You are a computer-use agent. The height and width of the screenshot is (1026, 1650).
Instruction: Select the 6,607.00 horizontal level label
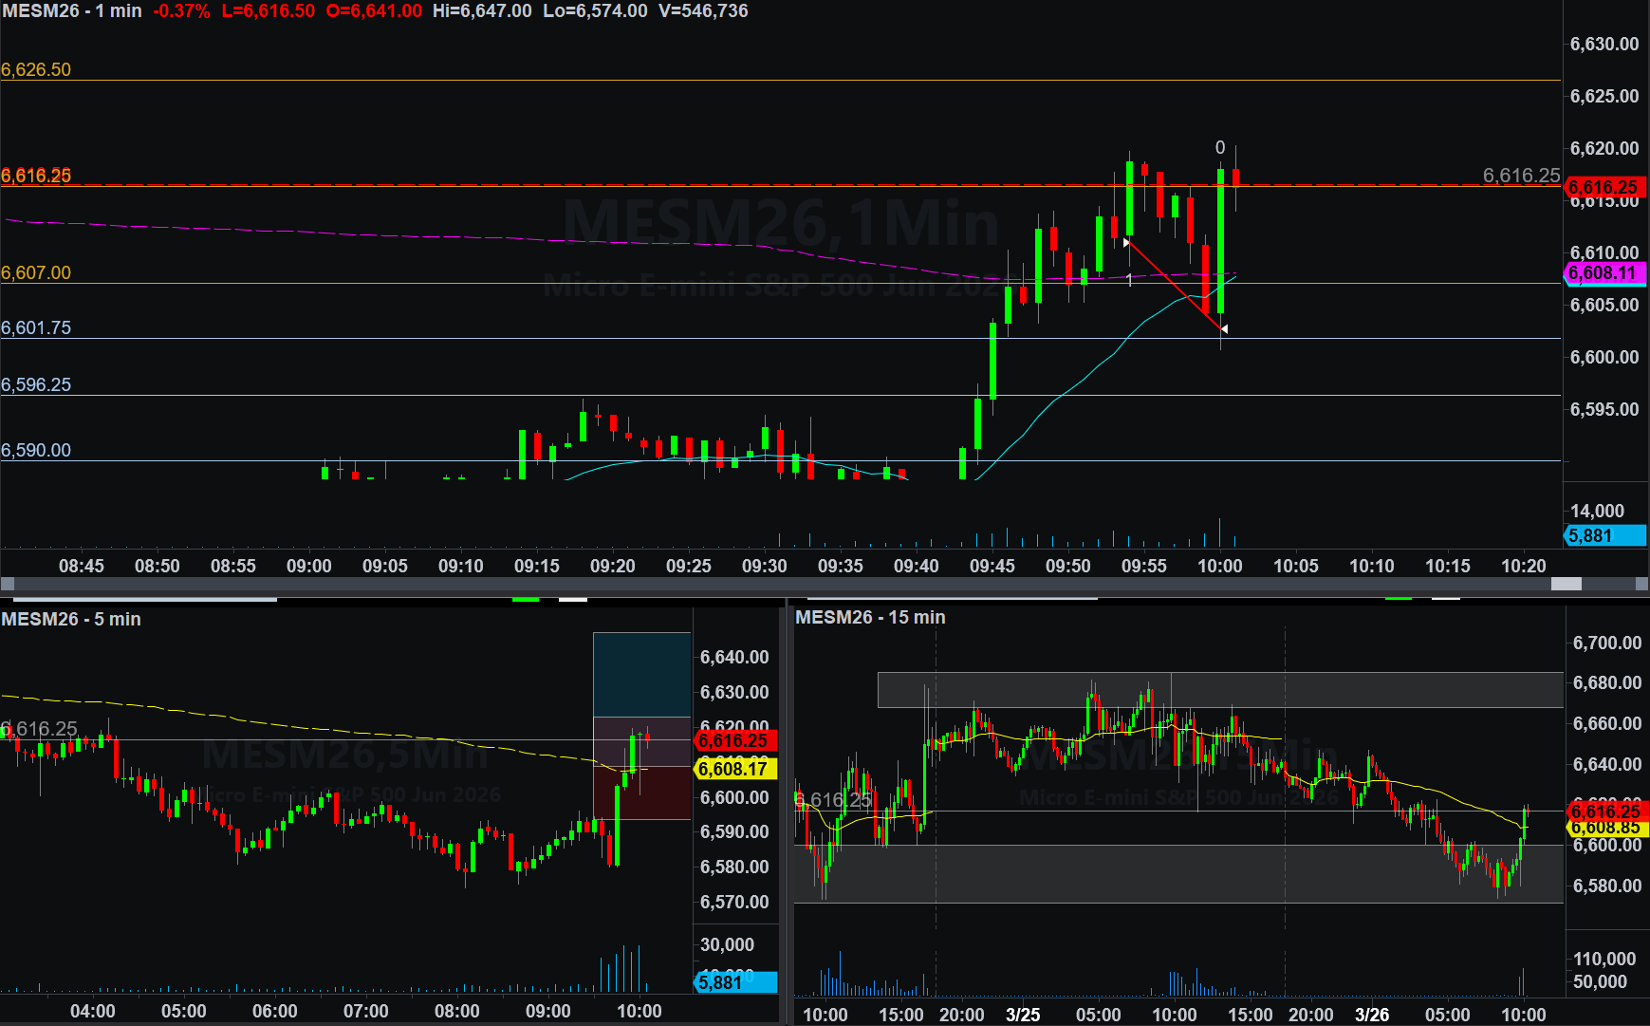coord(36,272)
